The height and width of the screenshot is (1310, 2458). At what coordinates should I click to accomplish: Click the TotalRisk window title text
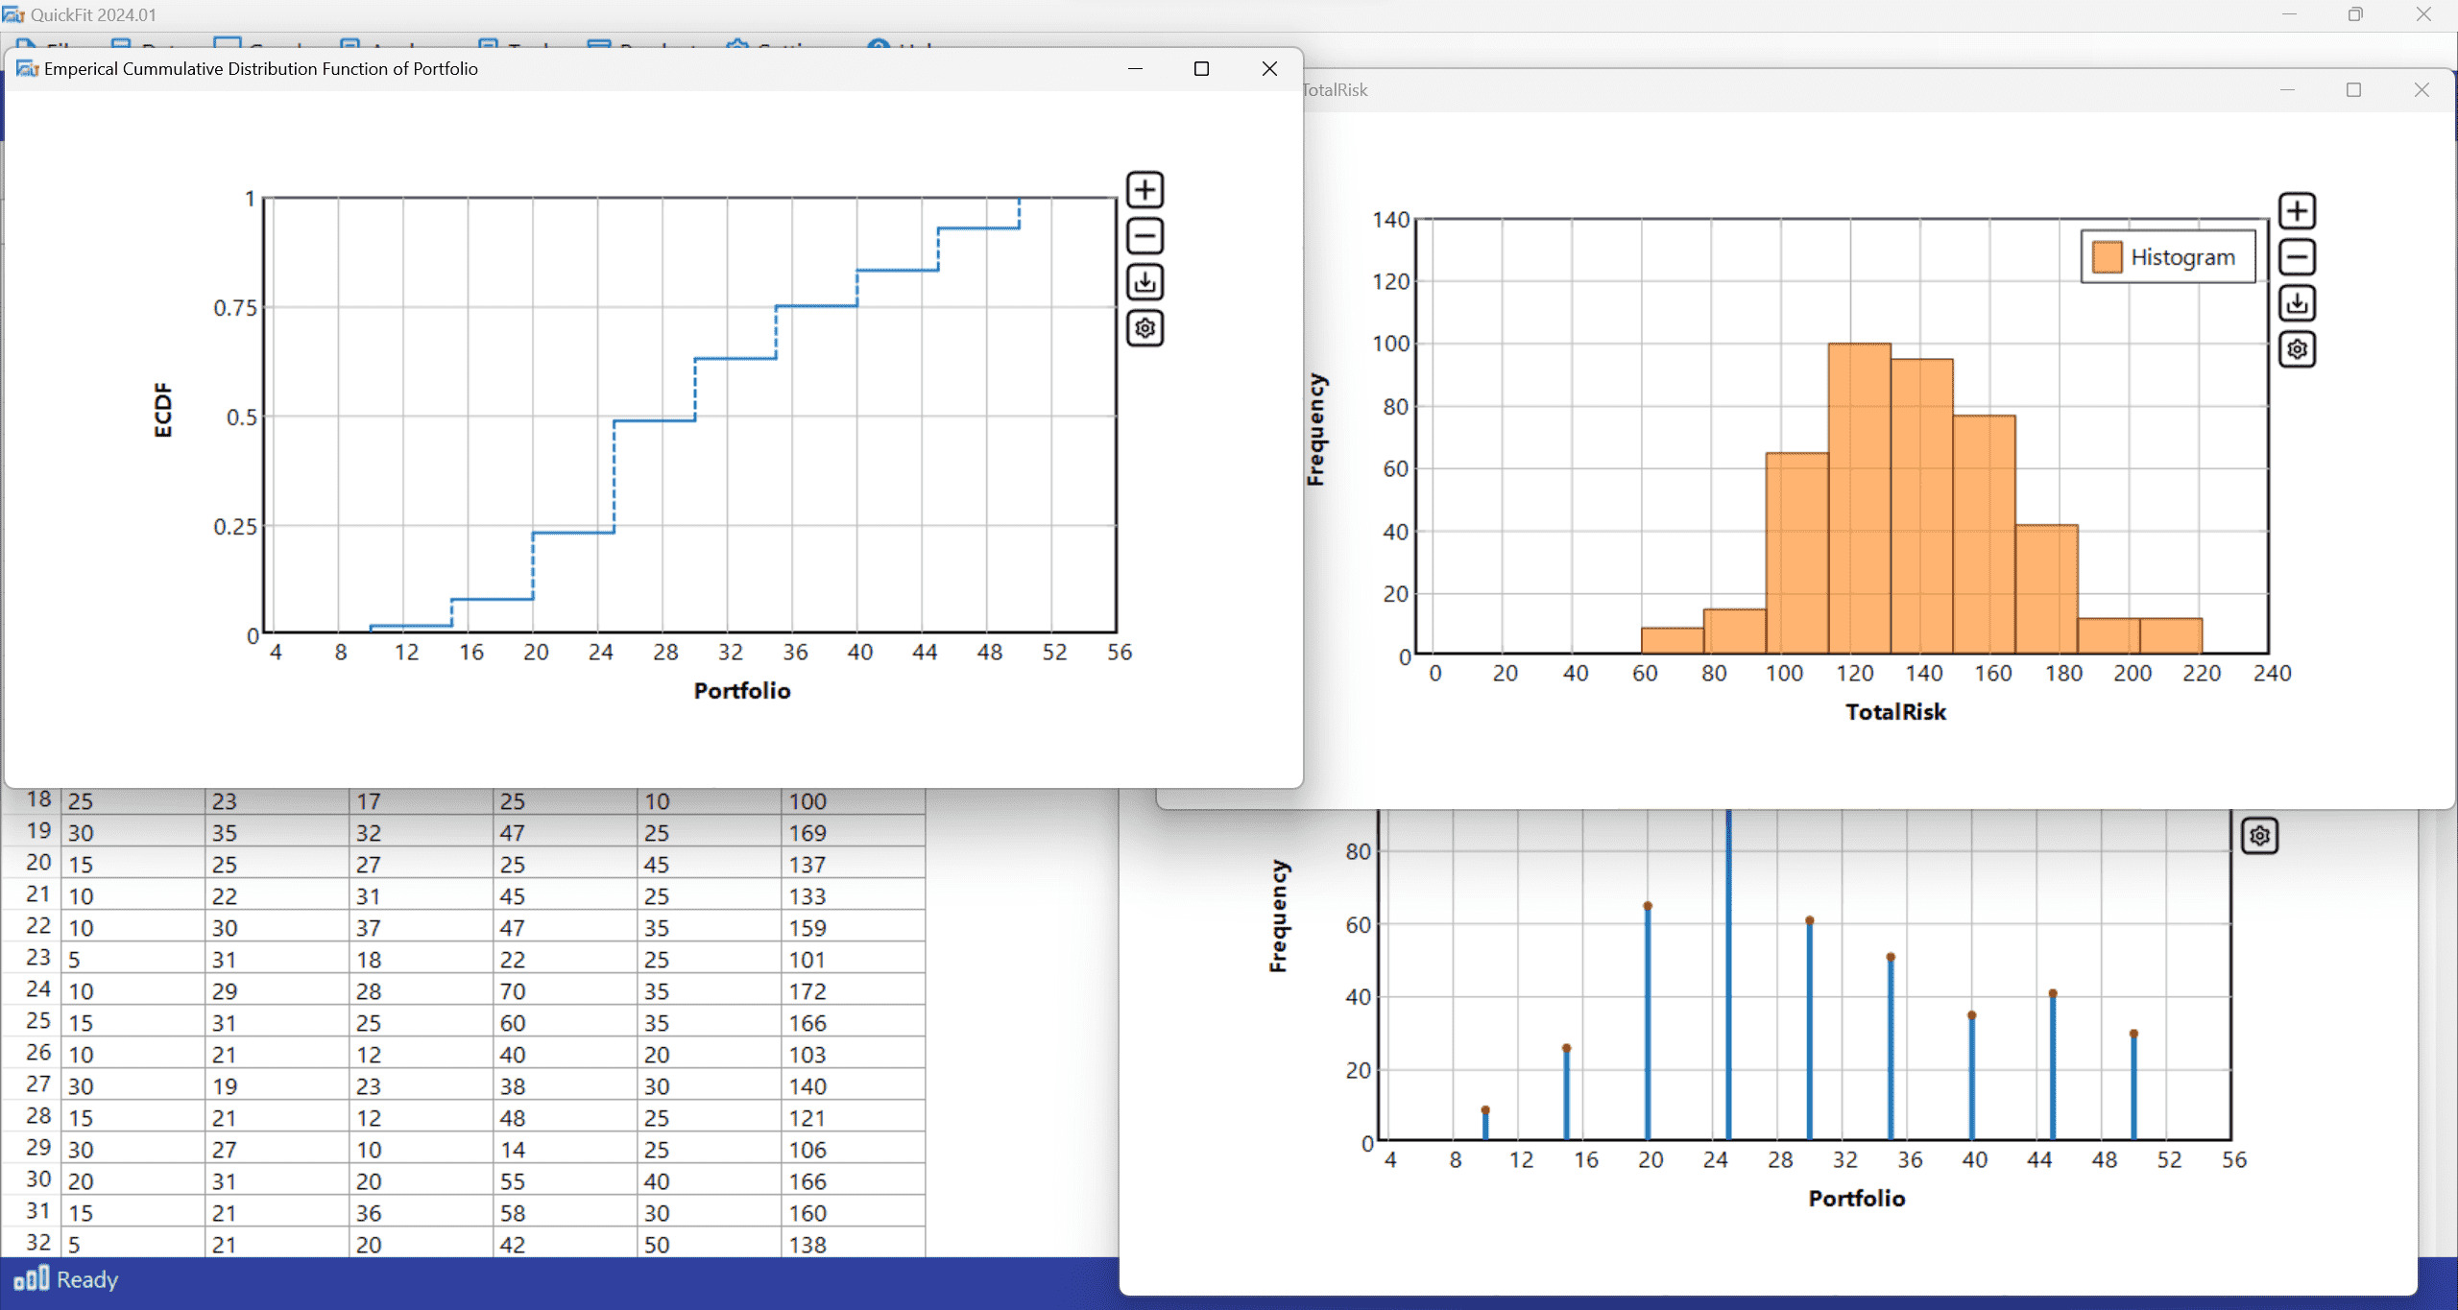(x=1335, y=90)
